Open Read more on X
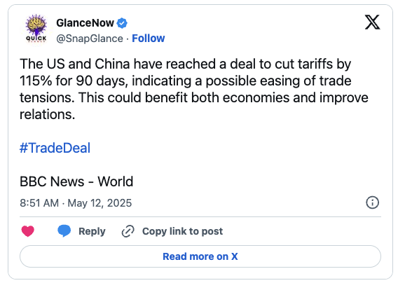Image resolution: width=398 pixels, height=283 pixels. pyautogui.click(x=200, y=256)
